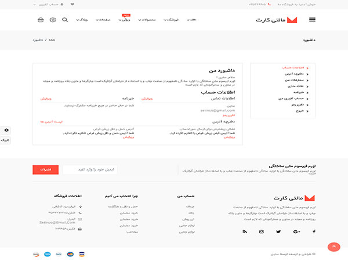348x261 pixels.
Task: Click the wishlist heart icon in top bar
Action: pyautogui.click(x=72, y=3)
